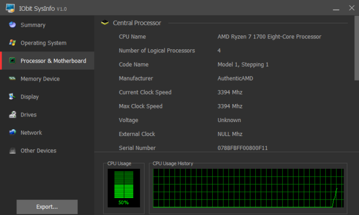Select the Model 1, Stepping 1 value

pyautogui.click(x=243, y=65)
